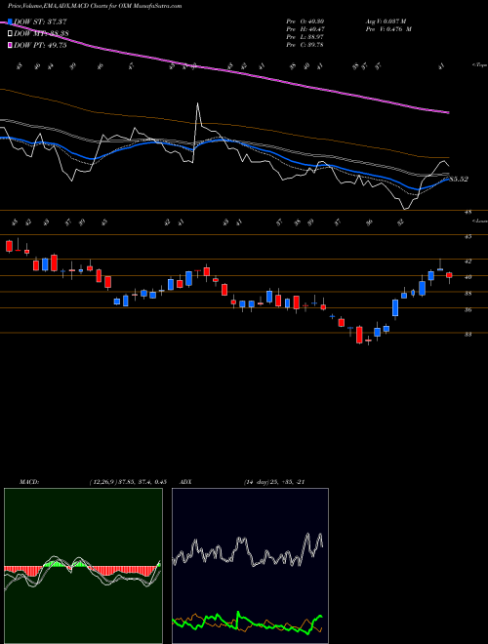Viewport: 488px width, 644px height.
Task: Click the chart title mentioning MunafaSutra.com
Action: [95, 6]
